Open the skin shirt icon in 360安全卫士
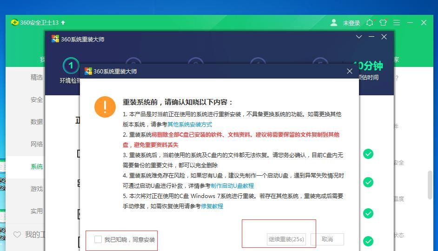Viewport: 438px width, 251px height. (383, 23)
